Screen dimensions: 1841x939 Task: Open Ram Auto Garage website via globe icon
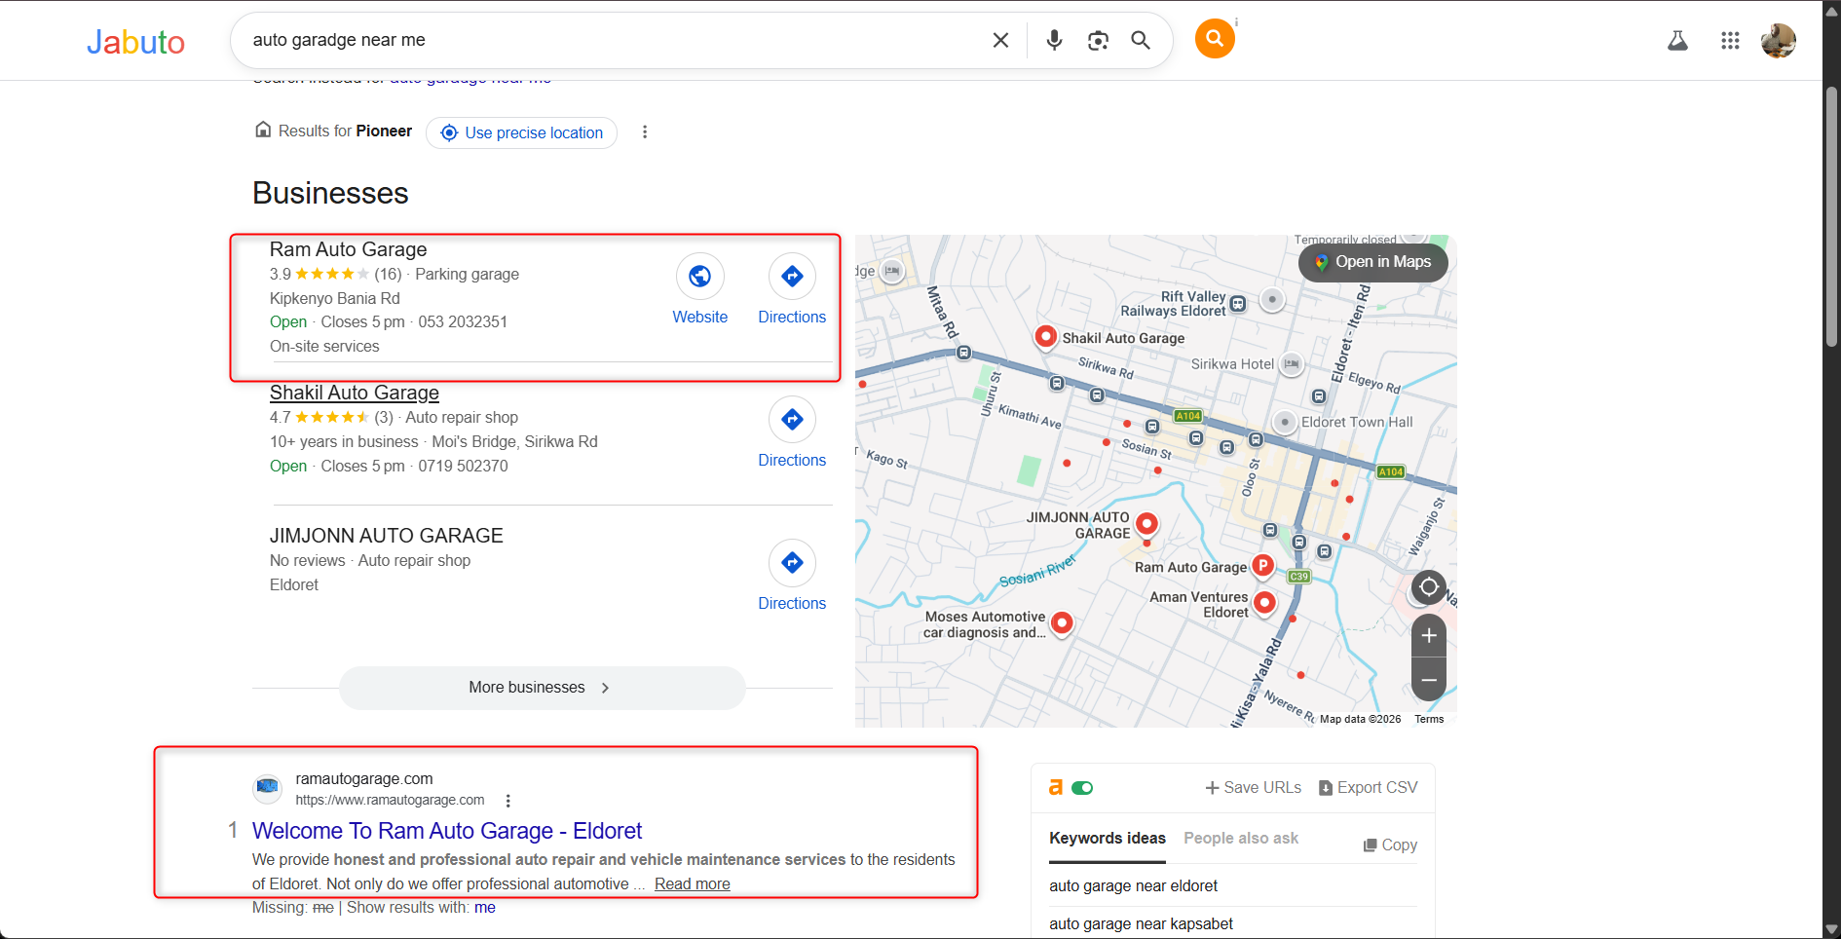click(x=700, y=277)
